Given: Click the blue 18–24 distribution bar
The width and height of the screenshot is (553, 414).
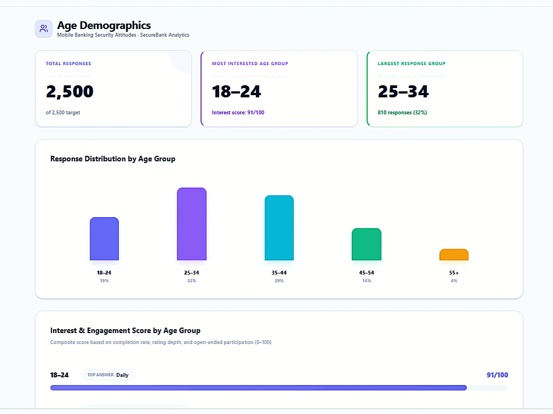Looking at the screenshot, I should 104,239.
